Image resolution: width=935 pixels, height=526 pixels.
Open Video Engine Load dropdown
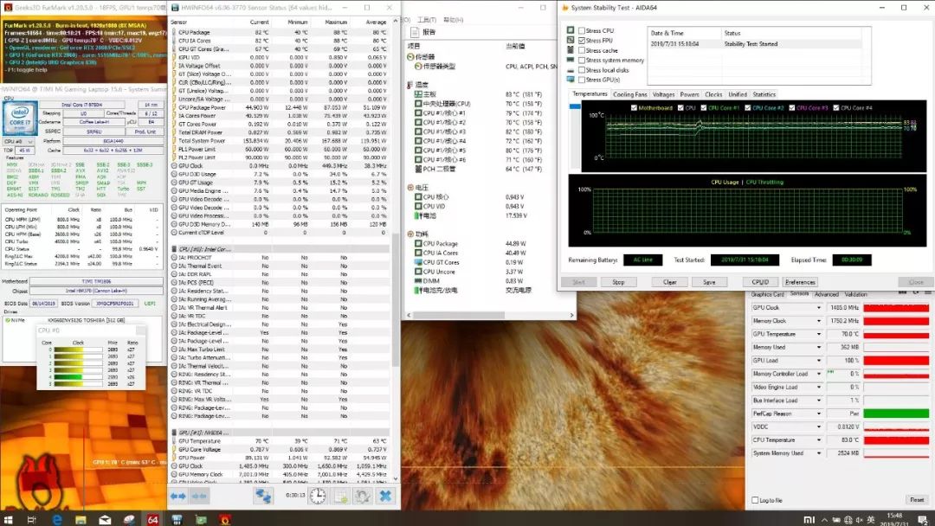point(819,388)
